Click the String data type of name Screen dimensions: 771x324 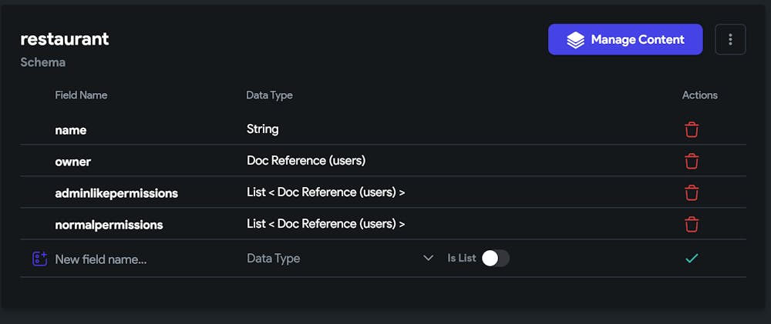[263, 129]
